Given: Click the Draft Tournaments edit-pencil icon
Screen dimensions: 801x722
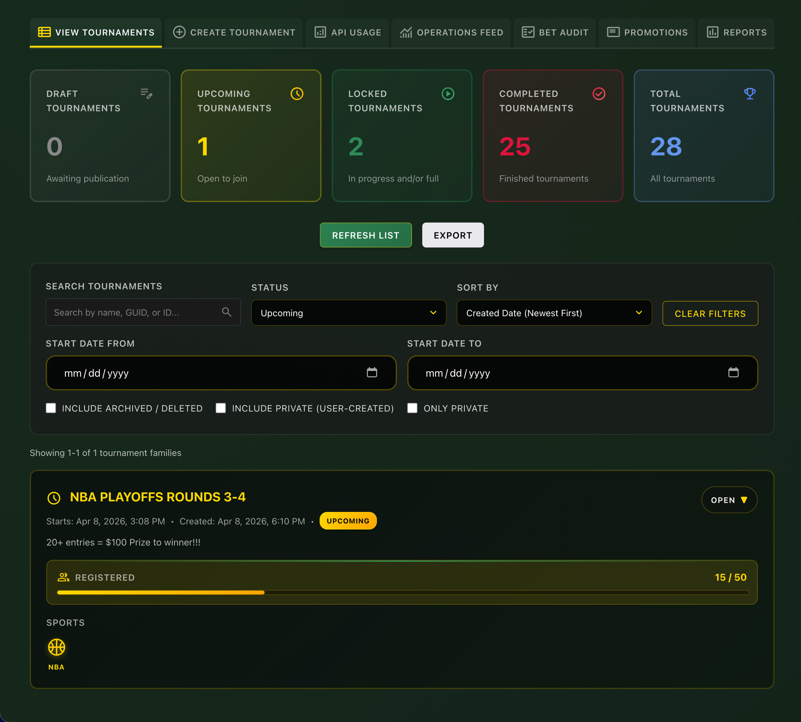Looking at the screenshot, I should [x=147, y=94].
